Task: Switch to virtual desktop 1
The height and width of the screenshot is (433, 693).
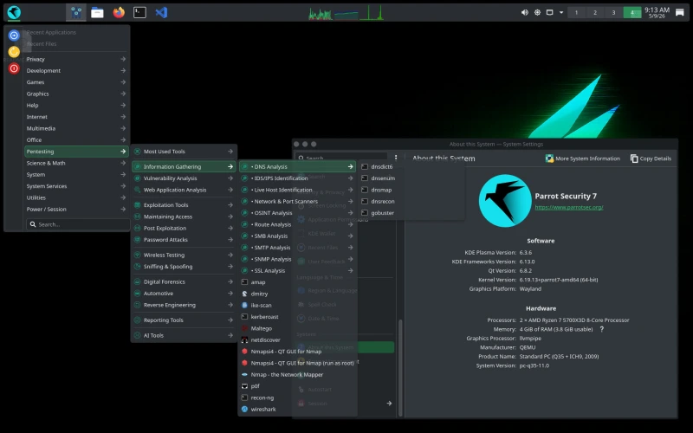Action: [576, 12]
